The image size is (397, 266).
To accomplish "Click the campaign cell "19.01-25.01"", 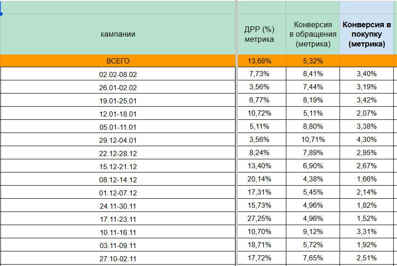I will pos(118,100).
